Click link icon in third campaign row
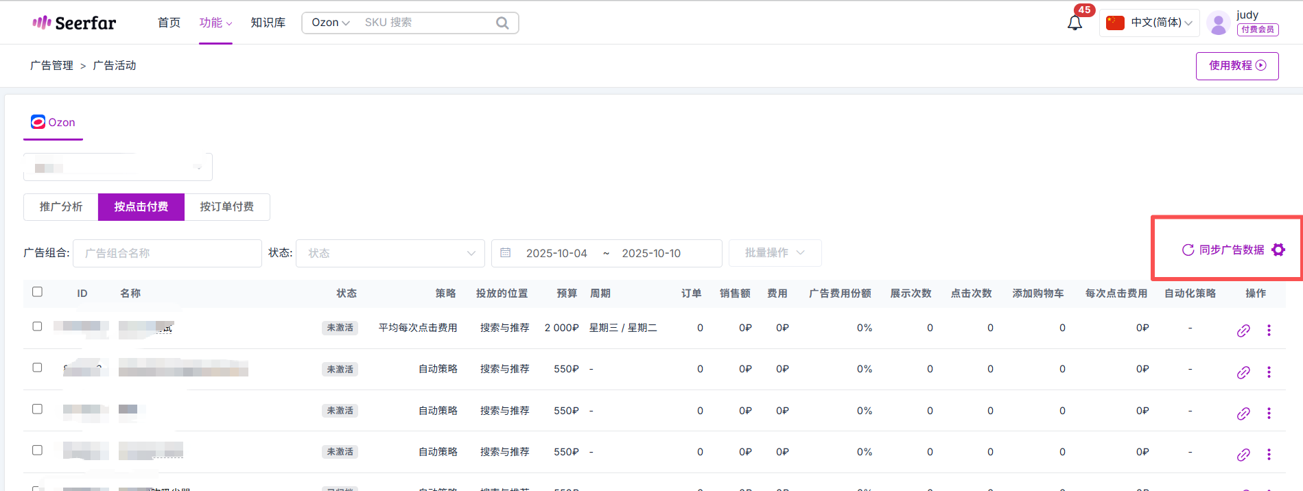1303x491 pixels. pyautogui.click(x=1243, y=414)
